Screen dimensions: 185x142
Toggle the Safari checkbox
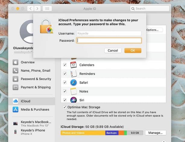pyautogui.click(x=65, y=82)
